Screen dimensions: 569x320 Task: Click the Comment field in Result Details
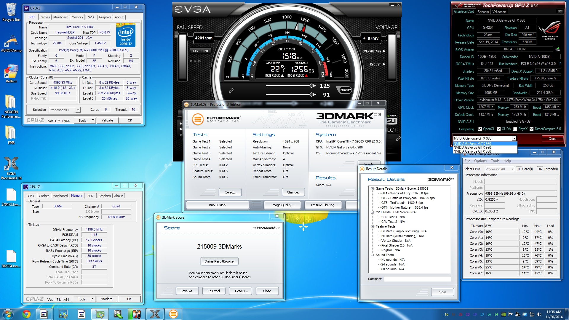point(417,279)
